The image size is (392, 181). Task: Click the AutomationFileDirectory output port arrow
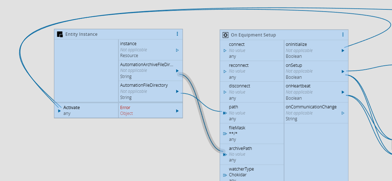(x=177, y=91)
